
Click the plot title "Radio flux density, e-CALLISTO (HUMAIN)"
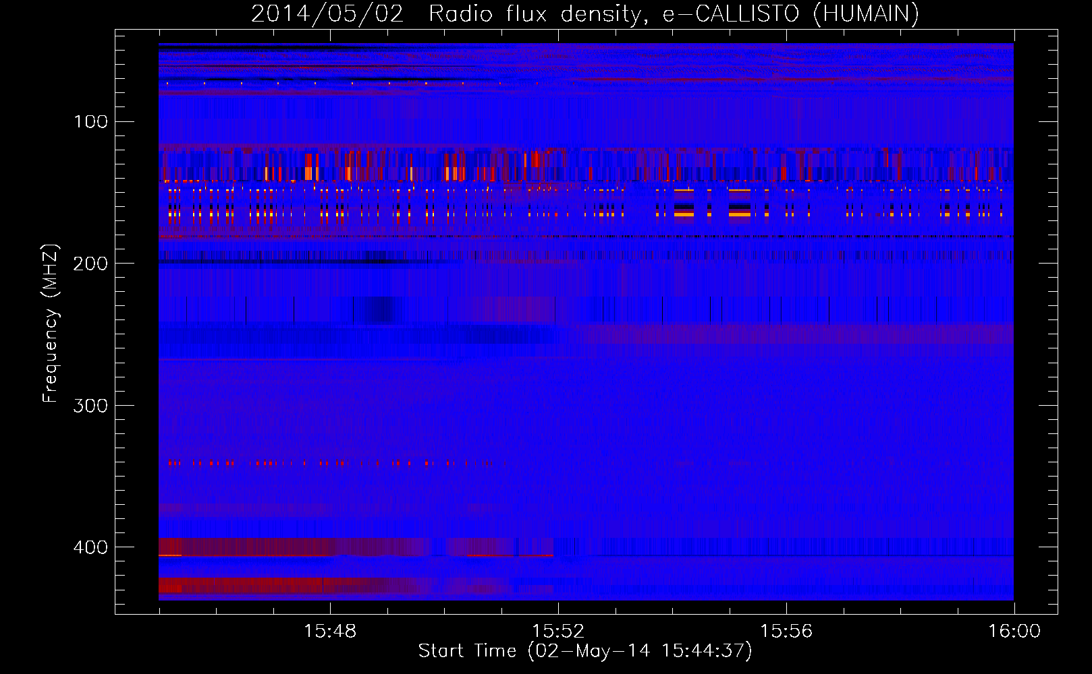tap(674, 14)
